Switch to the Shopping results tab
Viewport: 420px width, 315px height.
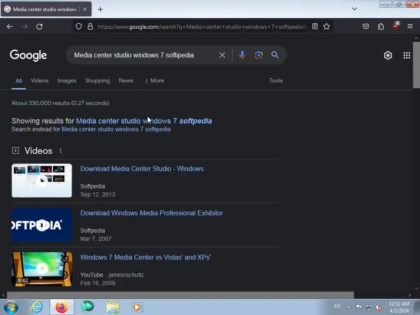pos(98,81)
